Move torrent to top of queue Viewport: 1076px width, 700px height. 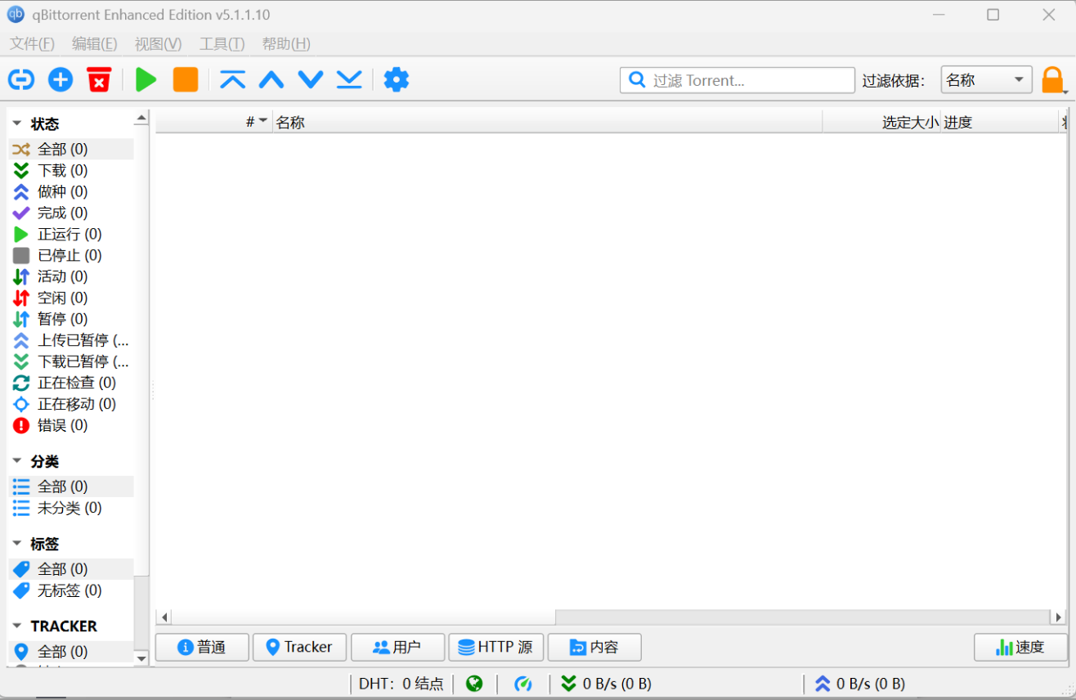tap(233, 79)
